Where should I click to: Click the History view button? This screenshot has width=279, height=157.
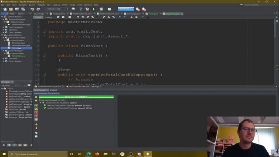[48, 17]
